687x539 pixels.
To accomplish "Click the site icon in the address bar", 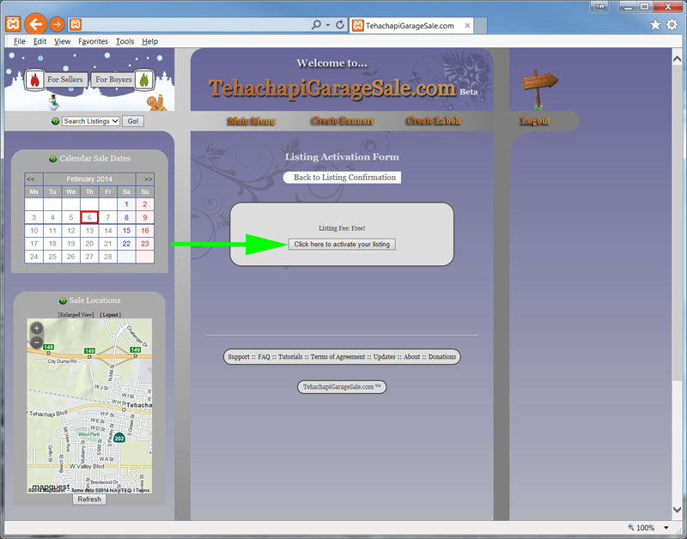I will [x=76, y=25].
